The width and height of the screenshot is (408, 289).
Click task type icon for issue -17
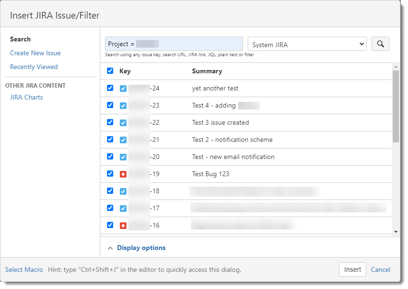pyautogui.click(x=123, y=209)
